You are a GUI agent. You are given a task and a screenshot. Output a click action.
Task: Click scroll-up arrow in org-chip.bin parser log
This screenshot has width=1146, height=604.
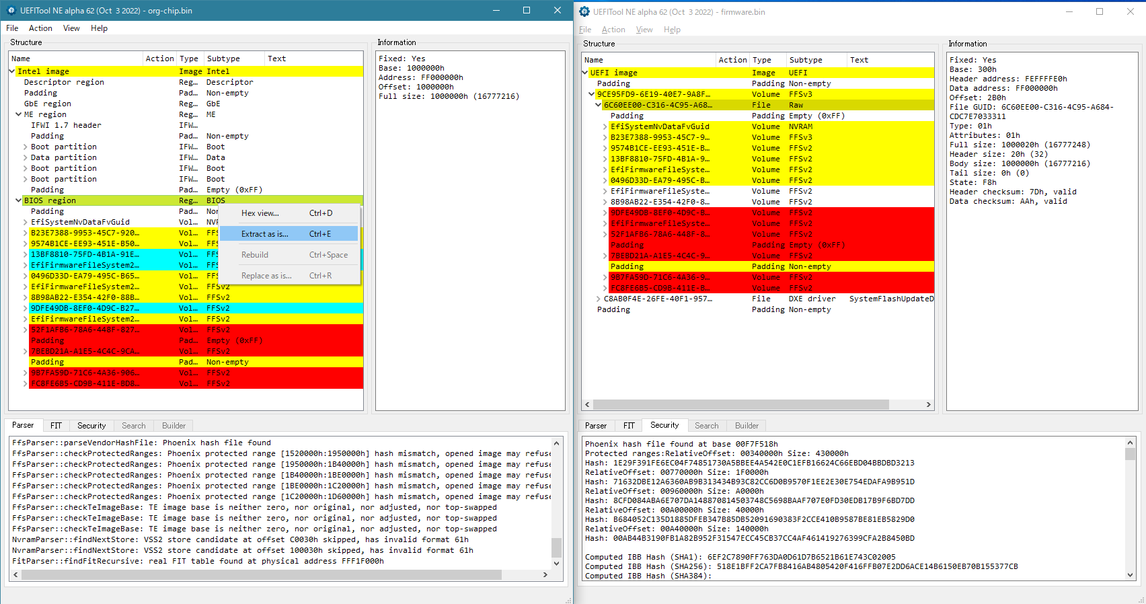[556, 443]
